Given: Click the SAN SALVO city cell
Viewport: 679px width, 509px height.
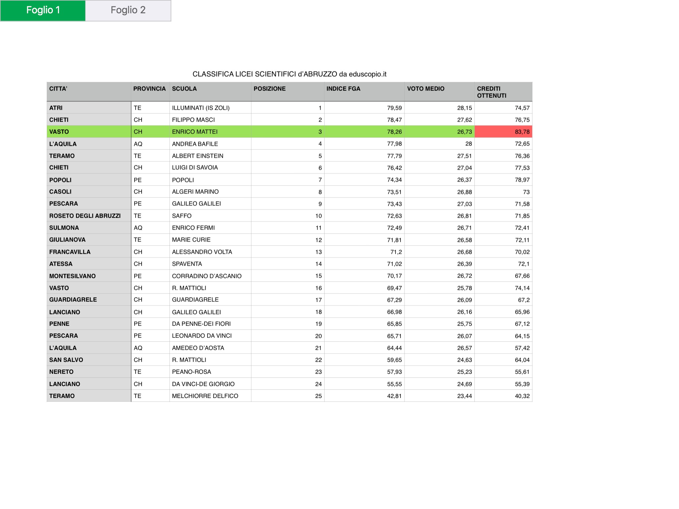Looking at the screenshot, I should (x=89, y=360).
